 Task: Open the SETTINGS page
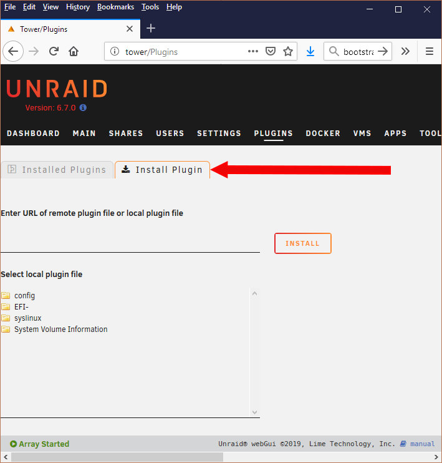[219, 134]
